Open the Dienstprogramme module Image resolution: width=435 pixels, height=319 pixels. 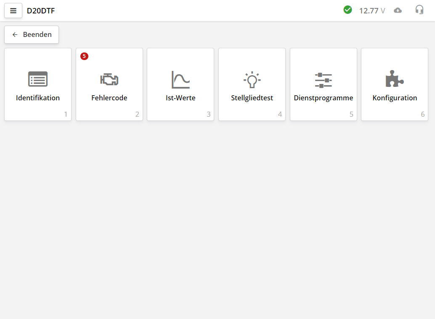[323, 84]
